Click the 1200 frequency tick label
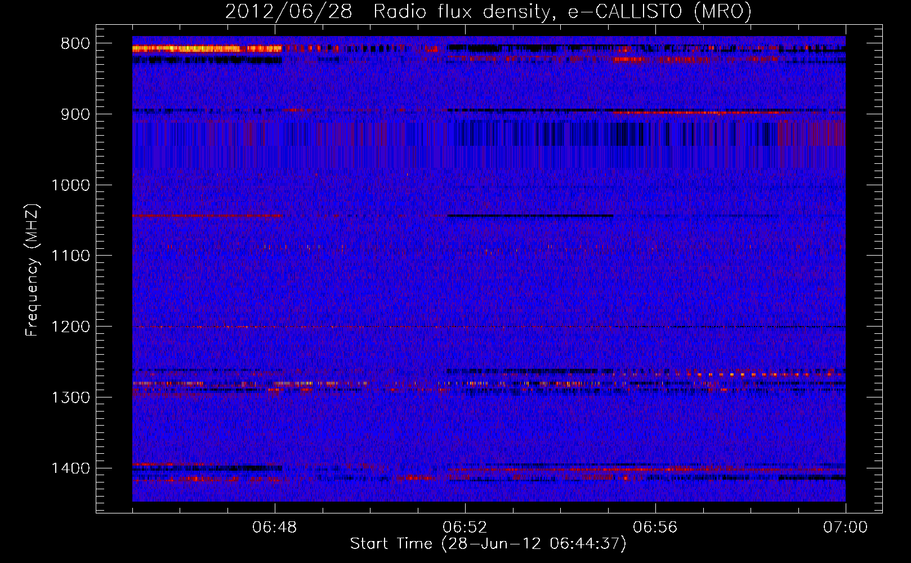 [70, 327]
